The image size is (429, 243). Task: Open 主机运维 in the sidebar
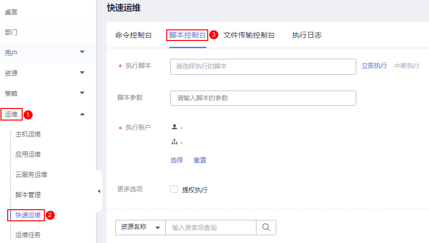(x=28, y=134)
